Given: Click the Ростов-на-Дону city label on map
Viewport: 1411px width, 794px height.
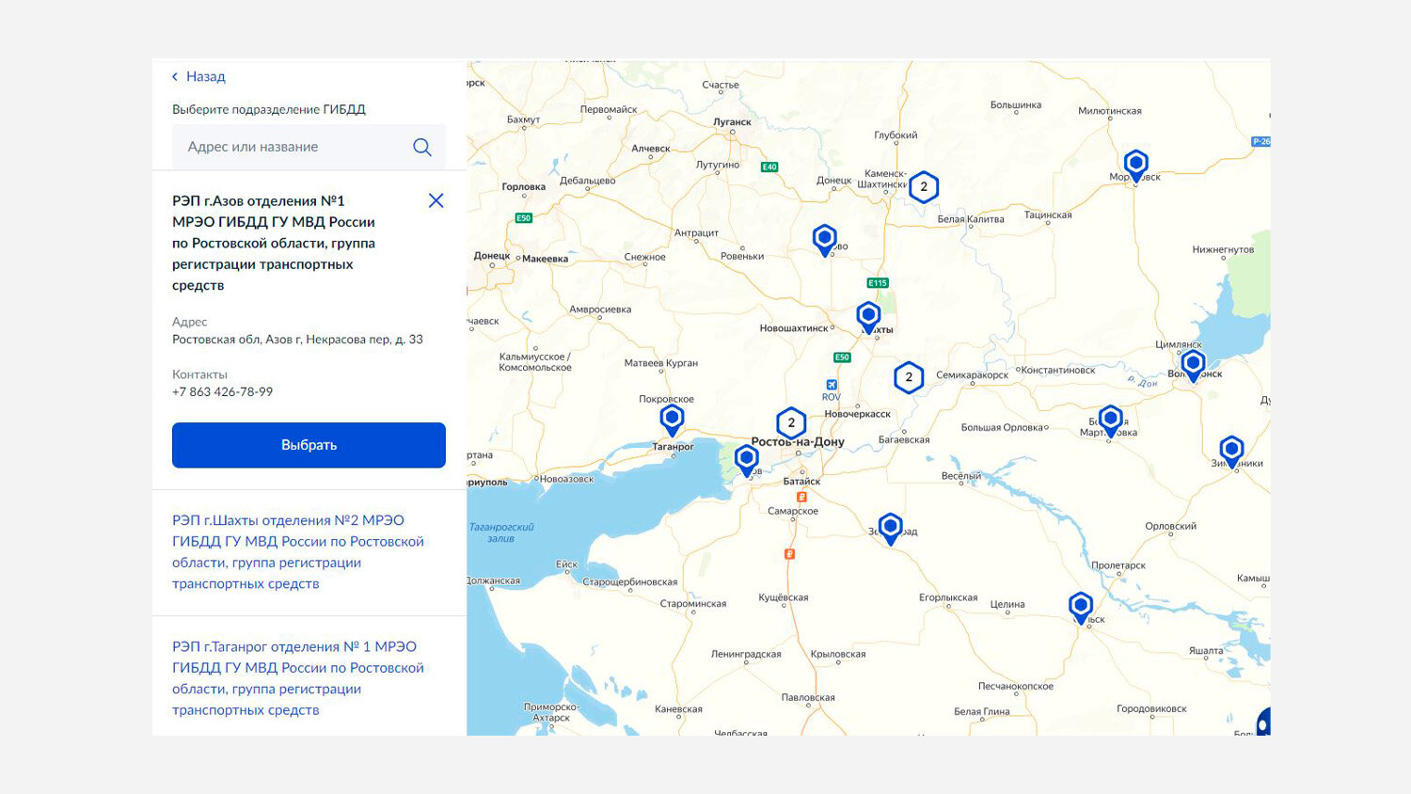Looking at the screenshot, I should click(x=798, y=441).
